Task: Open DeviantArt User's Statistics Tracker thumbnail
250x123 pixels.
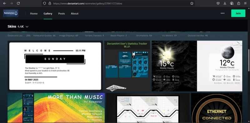Action: coord(127,66)
